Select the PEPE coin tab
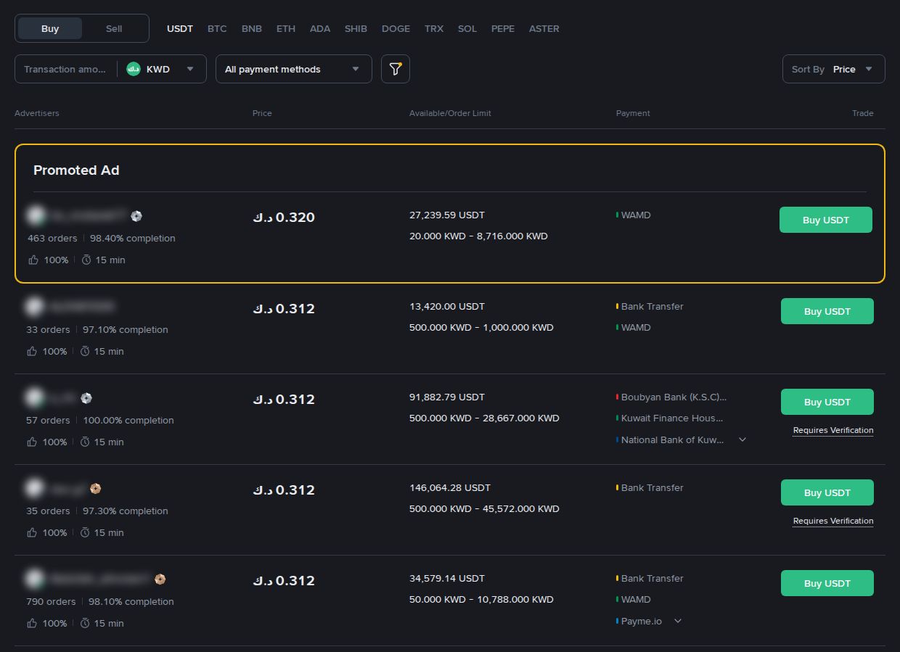 point(503,28)
